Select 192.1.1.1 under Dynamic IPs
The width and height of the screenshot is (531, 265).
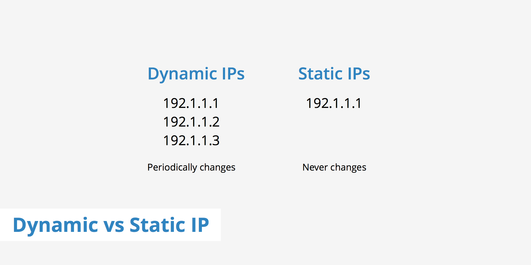point(191,103)
